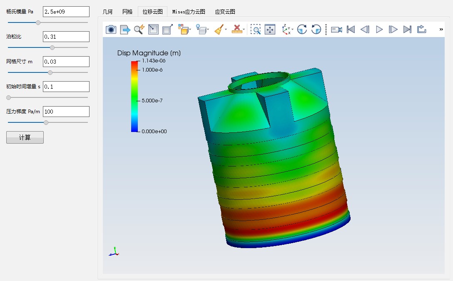
Task: Open dropdown arrow next to broom icon
Action: pyautogui.click(x=226, y=30)
